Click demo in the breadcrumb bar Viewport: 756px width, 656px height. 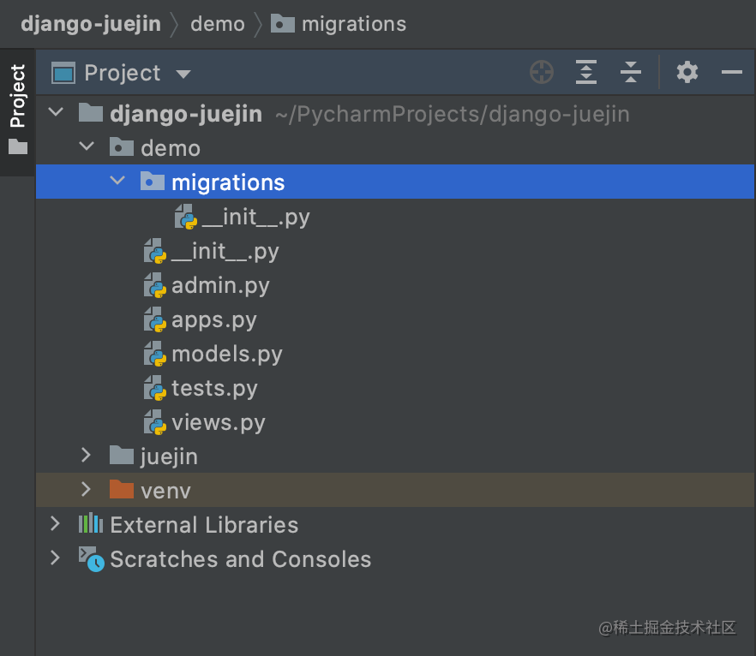click(218, 24)
